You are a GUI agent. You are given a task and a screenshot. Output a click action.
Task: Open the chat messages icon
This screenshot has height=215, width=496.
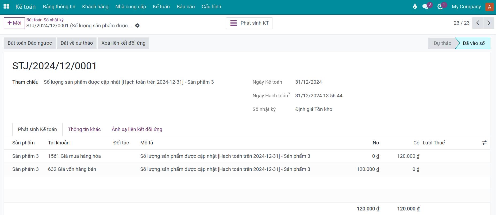[425, 7]
